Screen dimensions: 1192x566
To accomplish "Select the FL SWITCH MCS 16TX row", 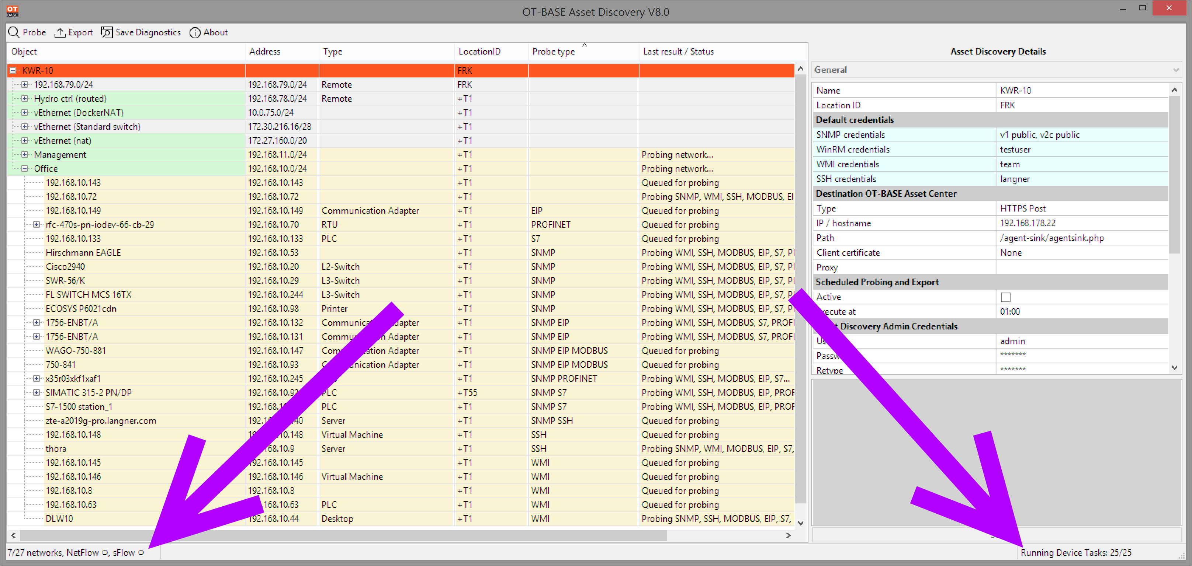I will coord(401,294).
